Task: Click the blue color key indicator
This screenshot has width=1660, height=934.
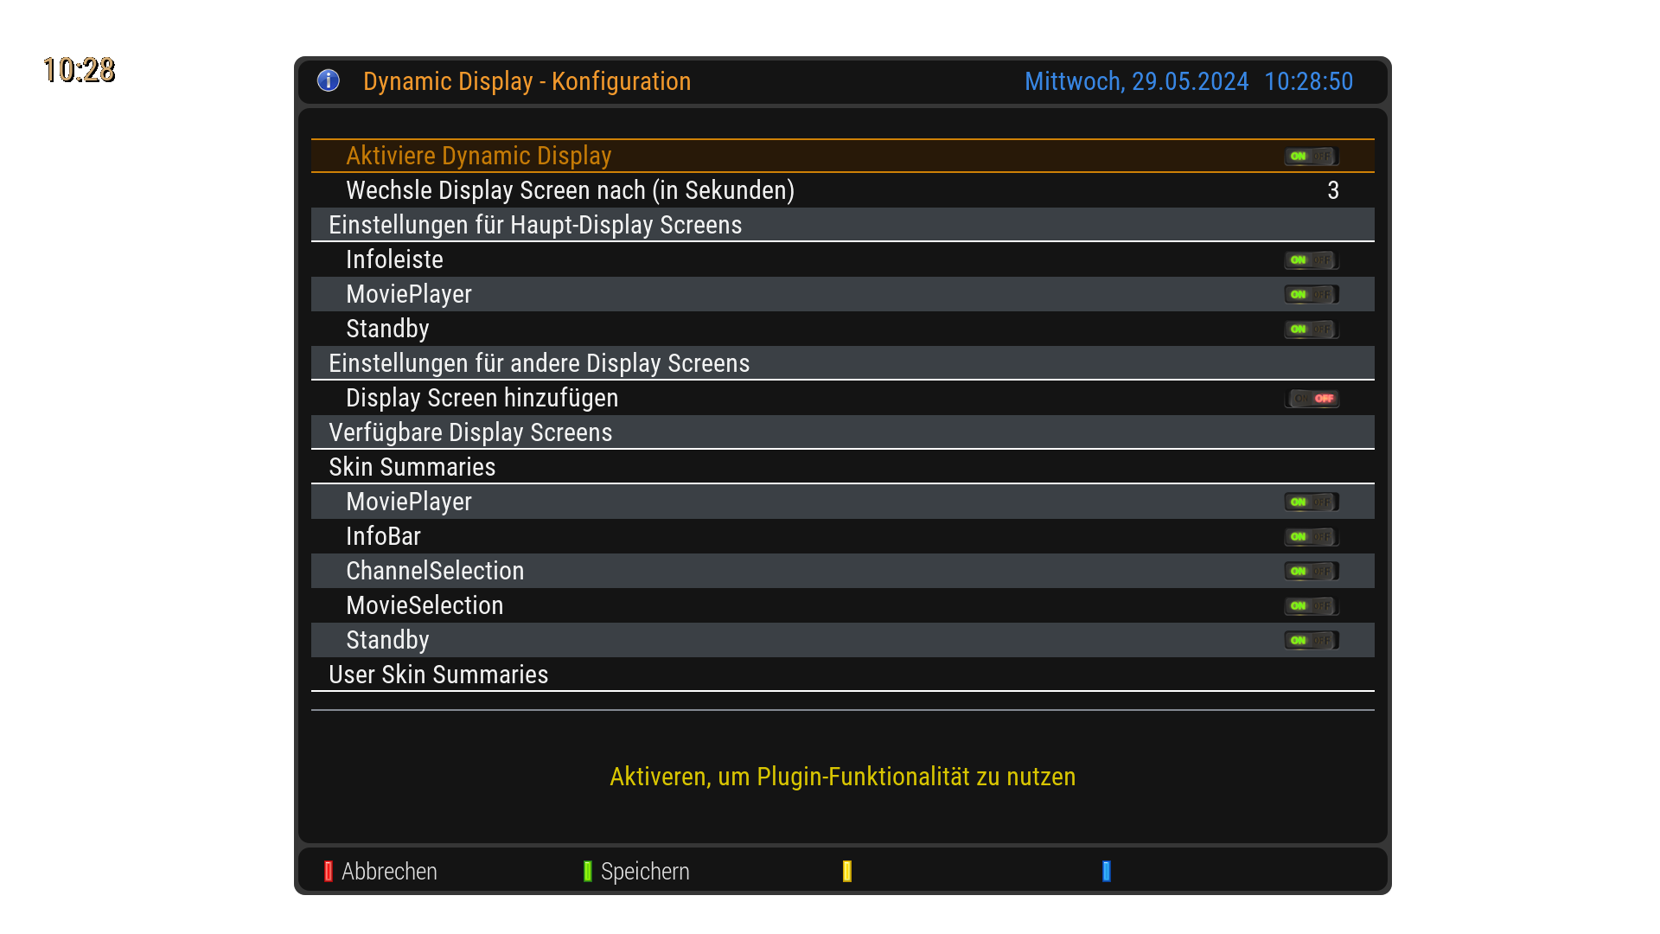Action: [x=1107, y=871]
